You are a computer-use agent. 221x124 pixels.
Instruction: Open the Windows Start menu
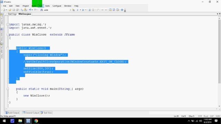4,121
